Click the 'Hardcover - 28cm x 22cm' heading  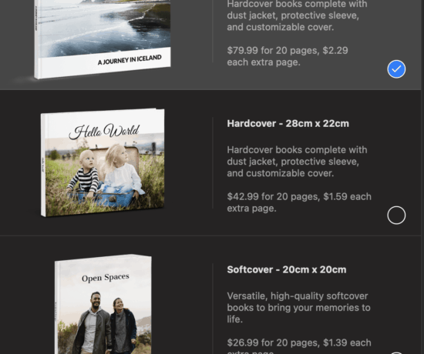tap(288, 124)
